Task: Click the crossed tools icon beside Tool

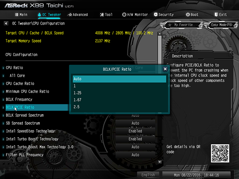Action: coord(102,15)
